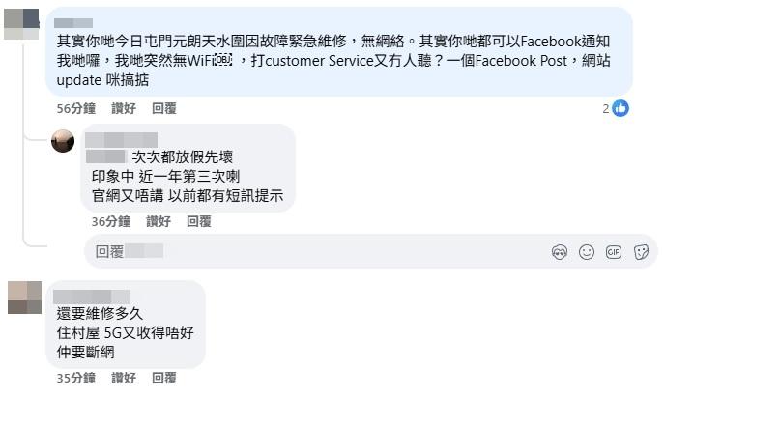Image resolution: width=780 pixels, height=426 pixels.
Task: Open the 36分鐘 timestamp link
Action: click(x=110, y=221)
